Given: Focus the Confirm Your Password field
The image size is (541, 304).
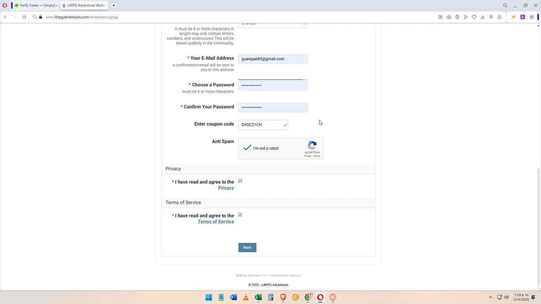Looking at the screenshot, I should (273, 107).
